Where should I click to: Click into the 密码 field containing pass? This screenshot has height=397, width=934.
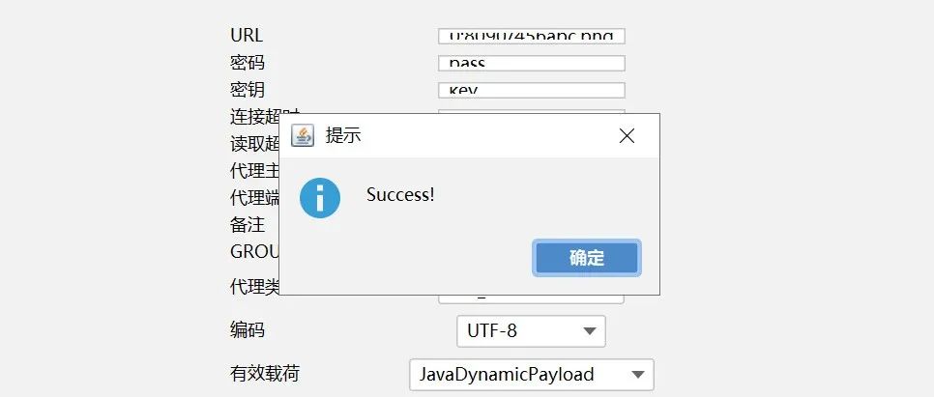tap(532, 63)
